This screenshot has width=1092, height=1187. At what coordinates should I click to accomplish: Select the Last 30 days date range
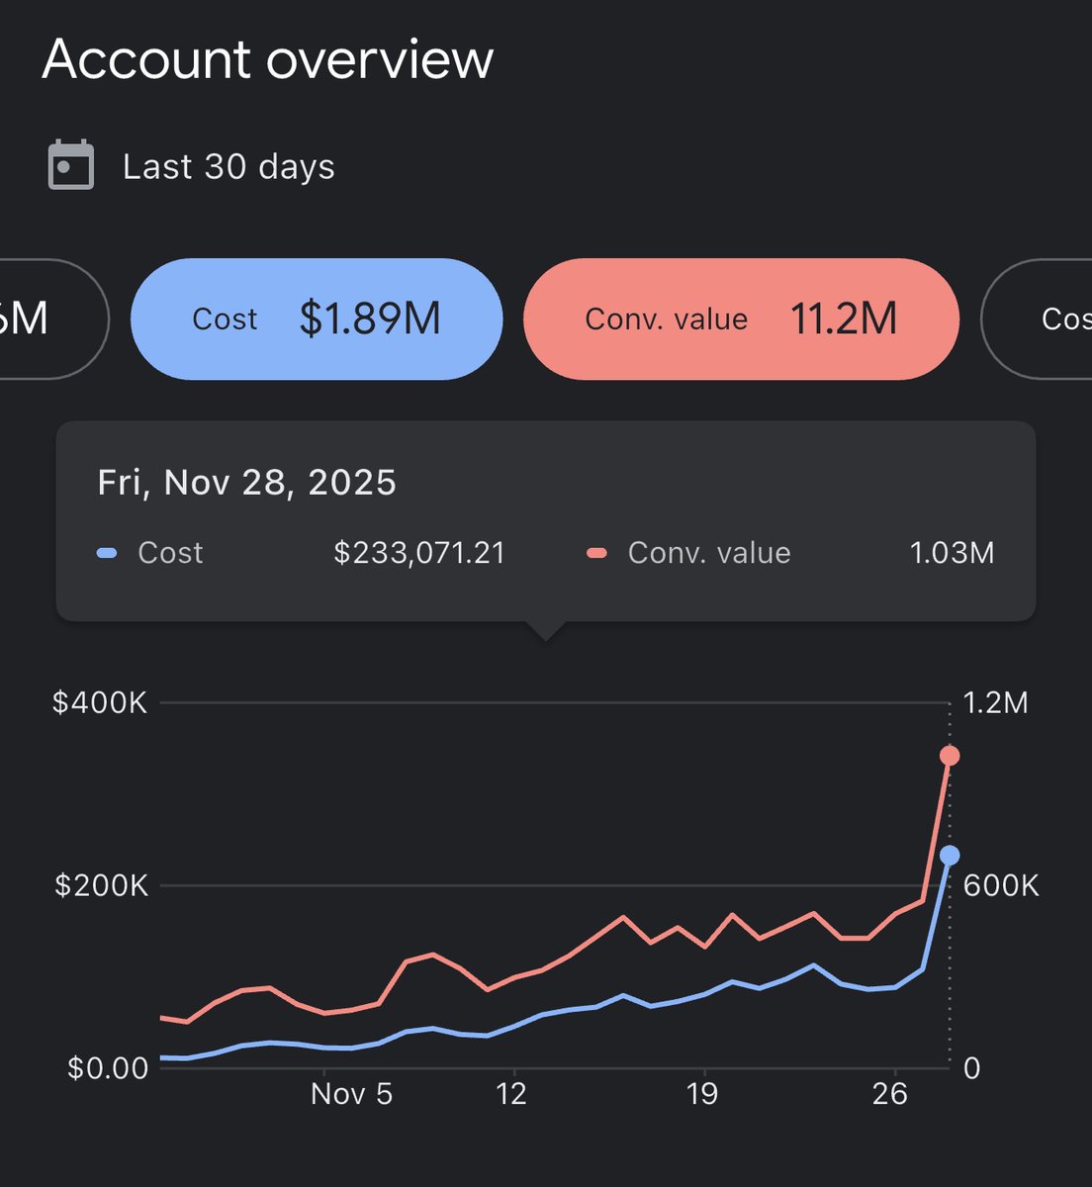228,167
